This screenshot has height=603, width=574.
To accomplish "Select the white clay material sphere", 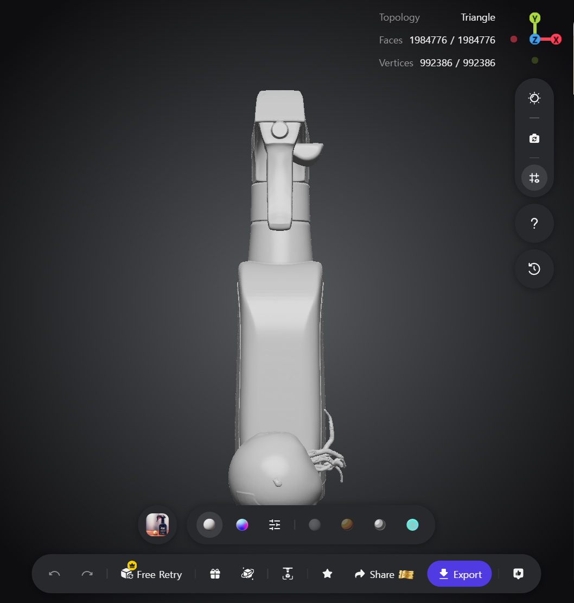I will pyautogui.click(x=209, y=525).
